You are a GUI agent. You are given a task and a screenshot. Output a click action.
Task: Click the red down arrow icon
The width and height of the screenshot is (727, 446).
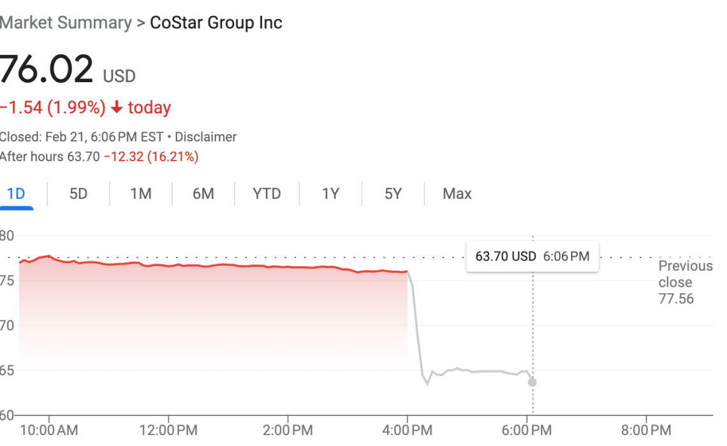[x=117, y=108]
